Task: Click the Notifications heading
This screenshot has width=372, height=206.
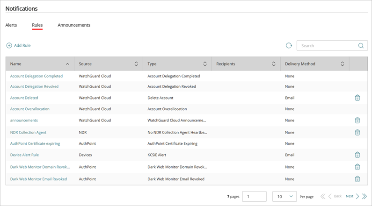Action: pos(22,8)
